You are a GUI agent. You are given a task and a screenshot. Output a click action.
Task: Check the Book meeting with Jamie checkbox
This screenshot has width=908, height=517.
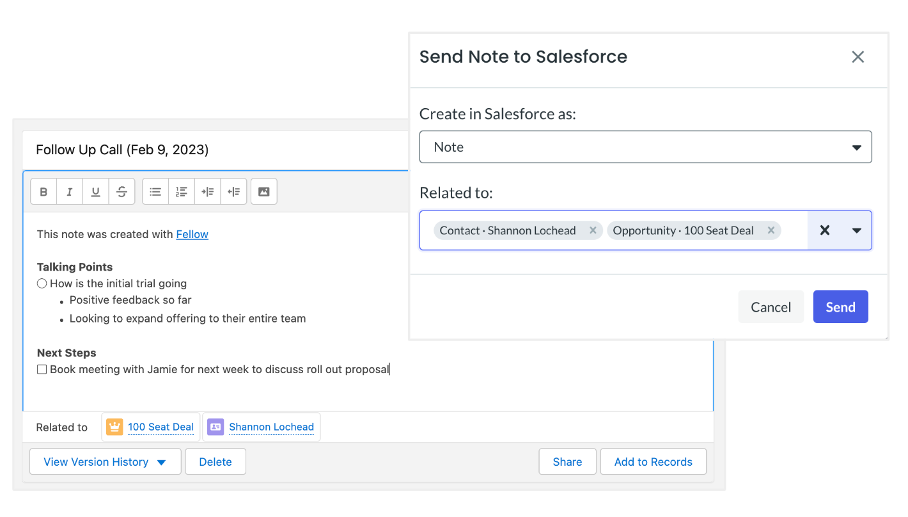click(42, 369)
